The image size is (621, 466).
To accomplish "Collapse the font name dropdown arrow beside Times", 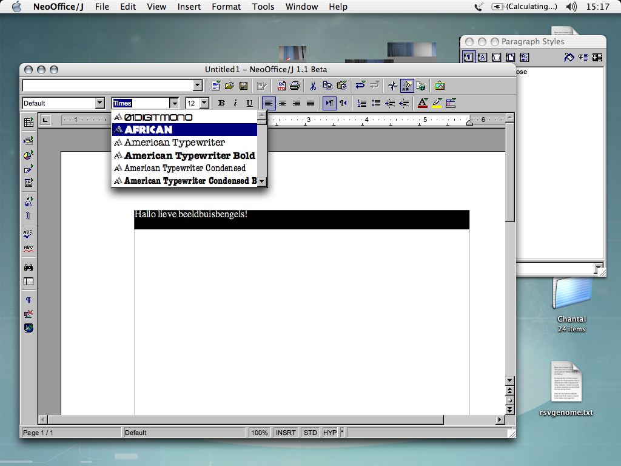I will pos(174,103).
